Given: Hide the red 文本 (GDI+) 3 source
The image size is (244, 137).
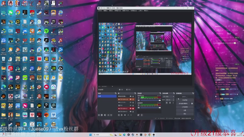Looking at the screenshot, I should point(131,108).
